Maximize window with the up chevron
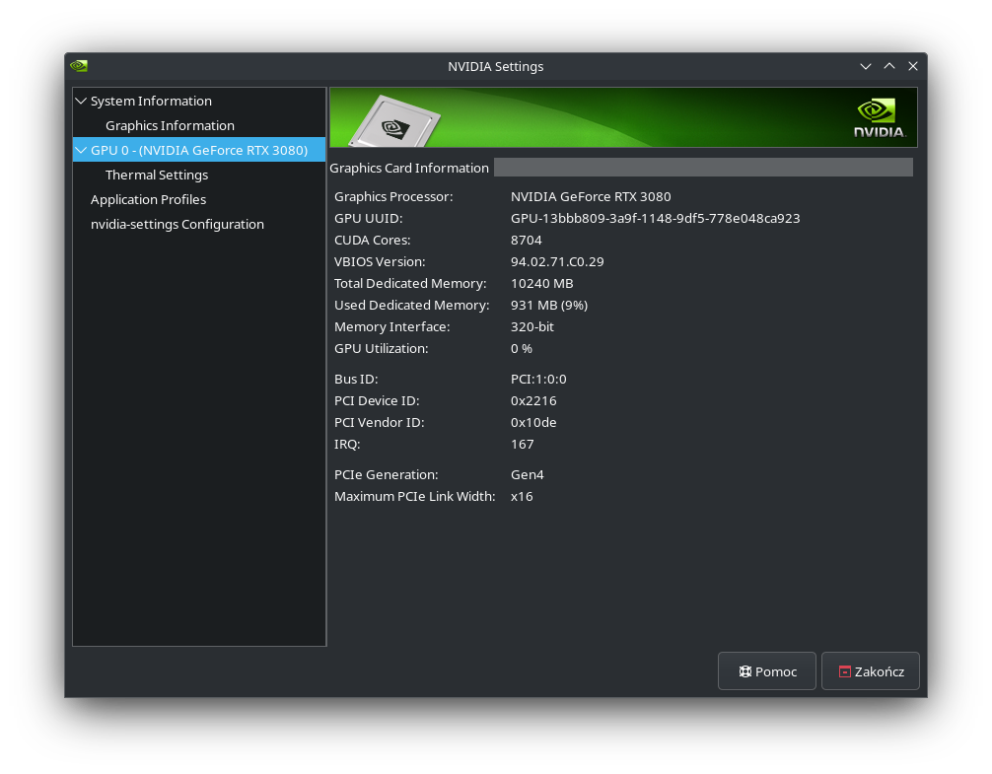Viewport: 992px width, 774px height. coord(889,66)
